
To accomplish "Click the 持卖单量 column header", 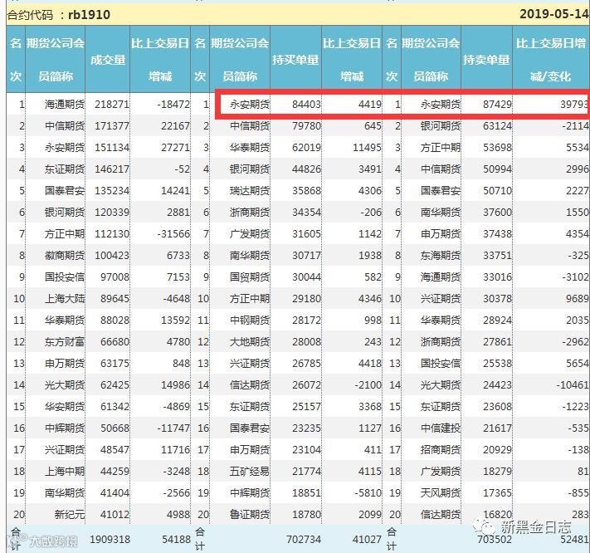I will pyautogui.click(x=486, y=60).
